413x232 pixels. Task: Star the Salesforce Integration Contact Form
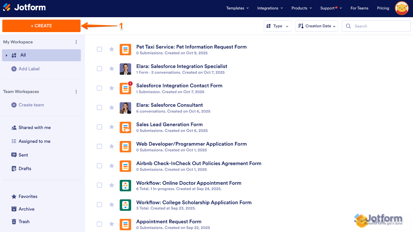point(112,88)
